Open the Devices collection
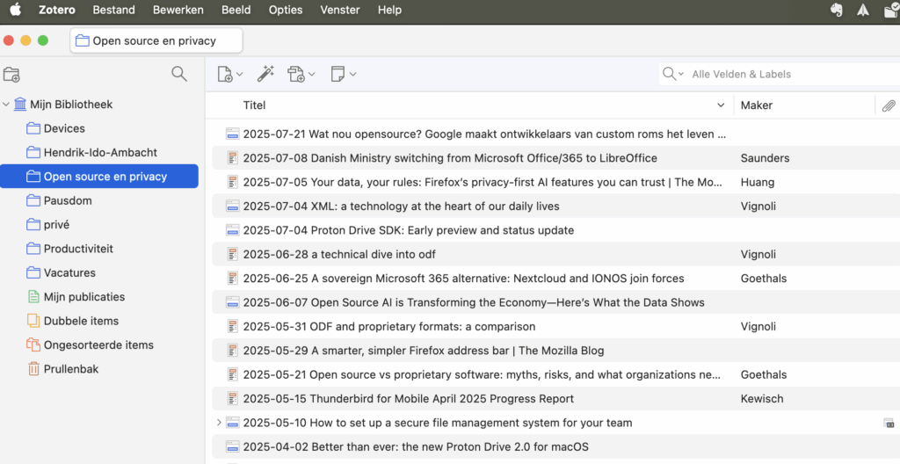Viewport: 900px width, 464px height. 64,128
